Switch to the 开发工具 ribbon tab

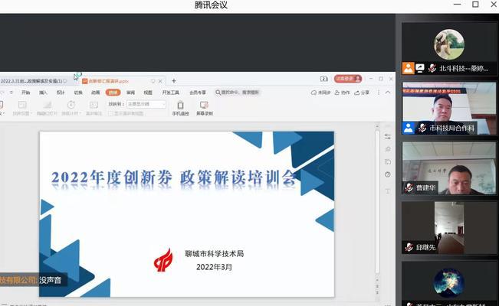[x=171, y=93]
